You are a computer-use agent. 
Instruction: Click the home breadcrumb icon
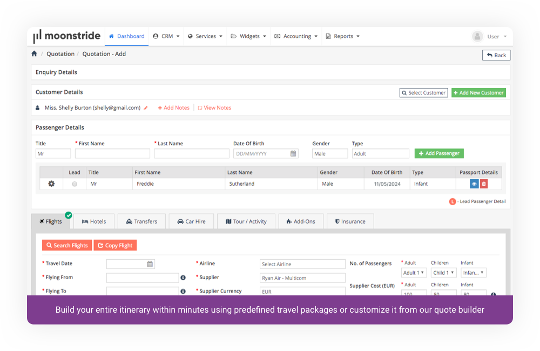(35, 54)
